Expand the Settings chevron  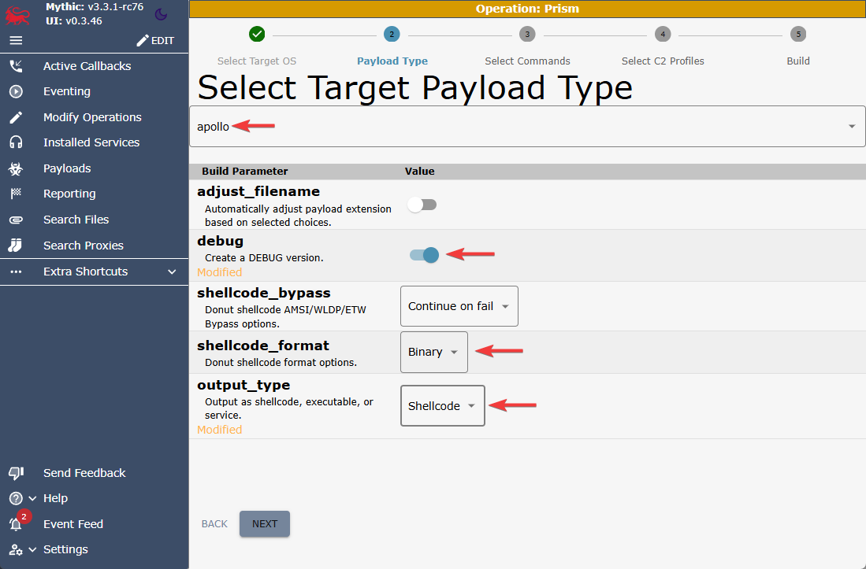(x=32, y=549)
